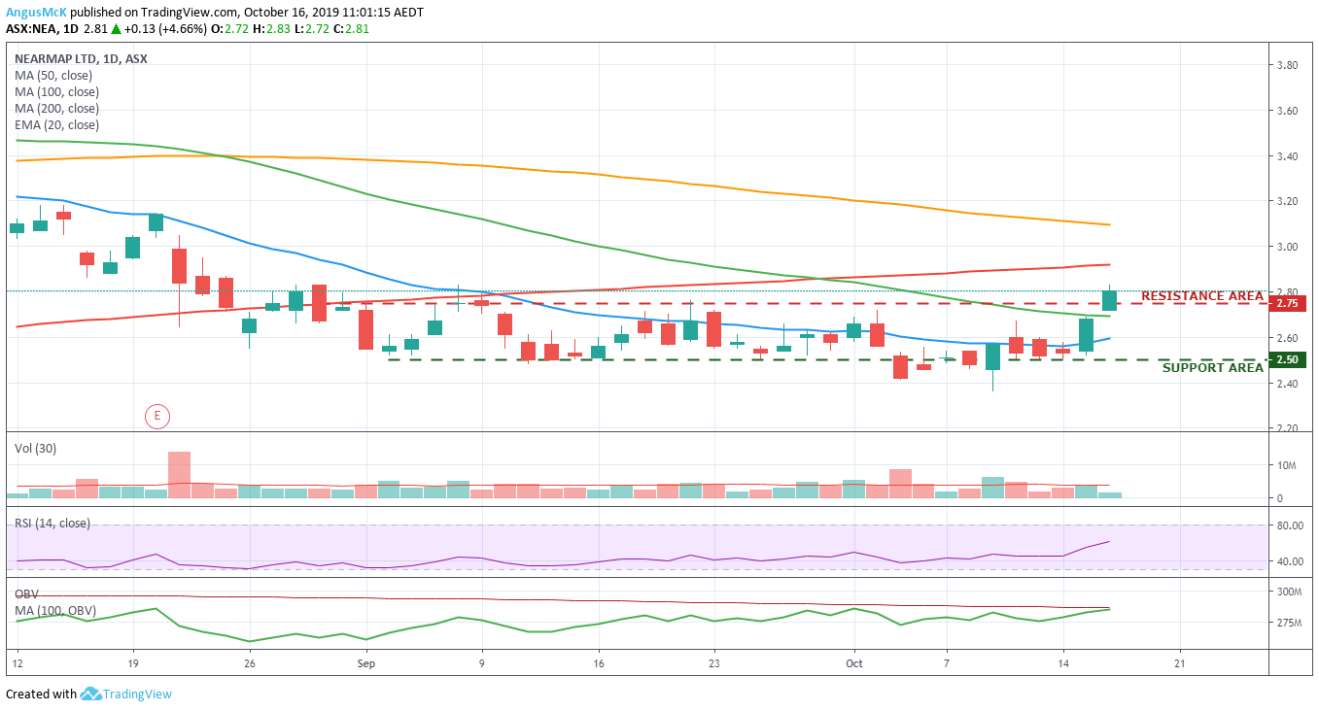Click the 3.80 price axis value

(1289, 65)
